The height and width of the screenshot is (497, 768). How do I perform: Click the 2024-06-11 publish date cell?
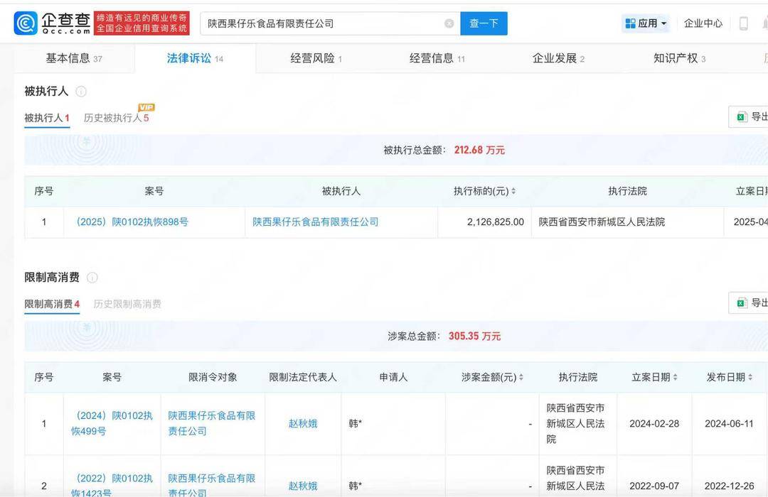tap(729, 424)
